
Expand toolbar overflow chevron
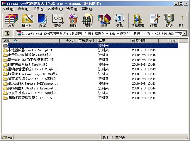click(186, 15)
